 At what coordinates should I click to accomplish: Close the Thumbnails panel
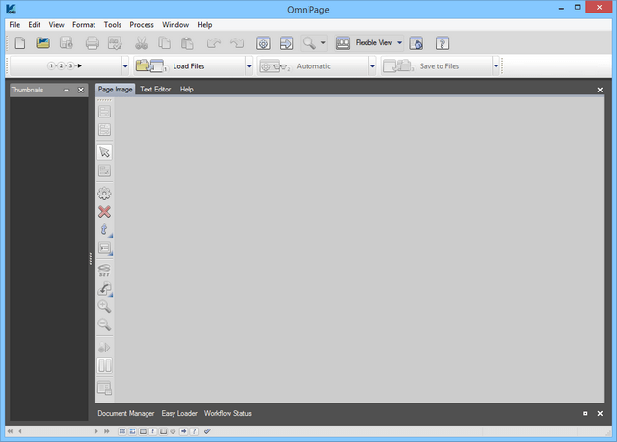click(x=81, y=90)
